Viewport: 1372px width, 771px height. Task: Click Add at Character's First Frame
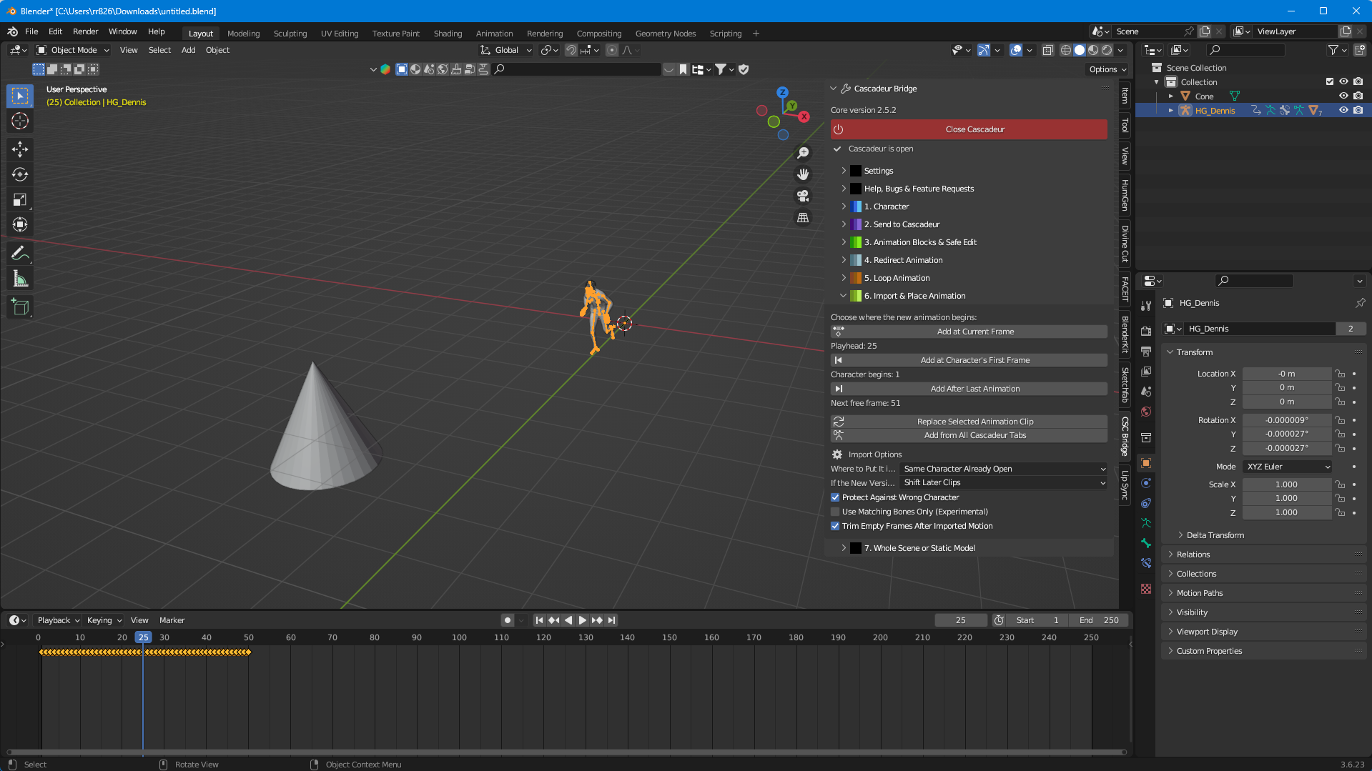pos(969,360)
